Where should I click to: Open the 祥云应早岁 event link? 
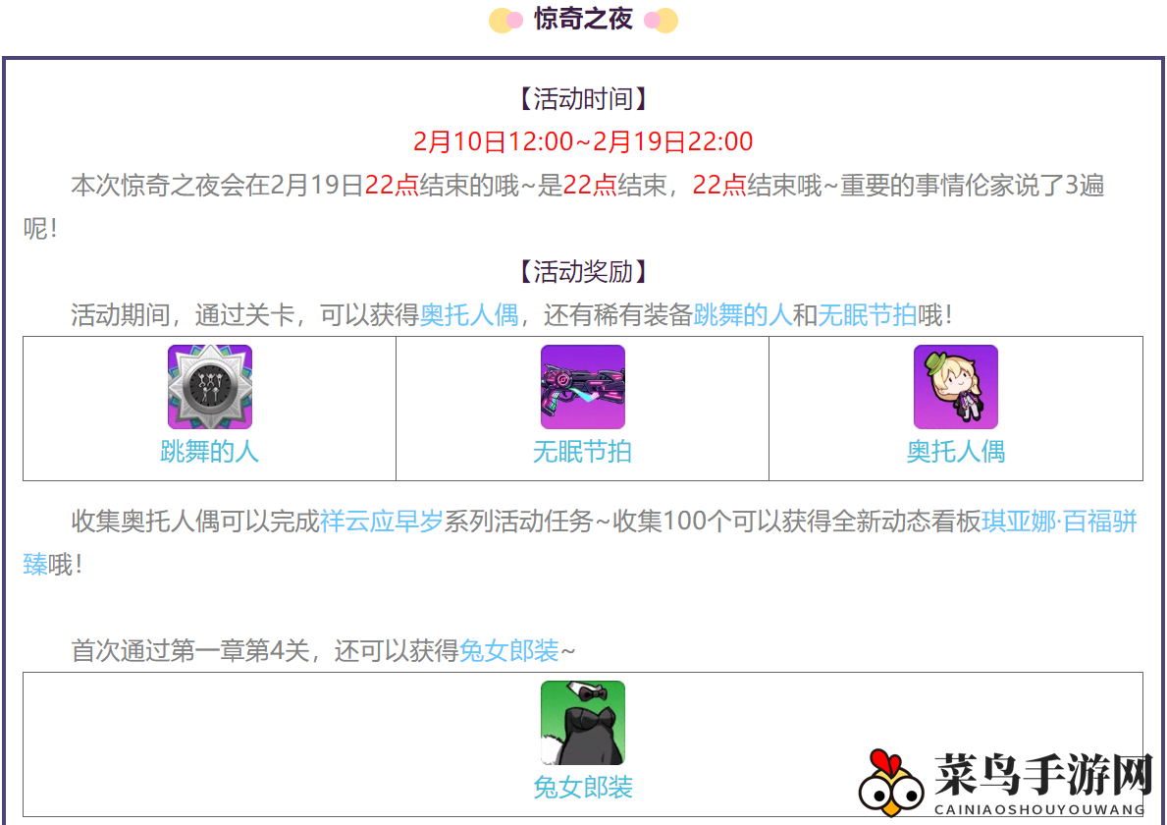(382, 522)
